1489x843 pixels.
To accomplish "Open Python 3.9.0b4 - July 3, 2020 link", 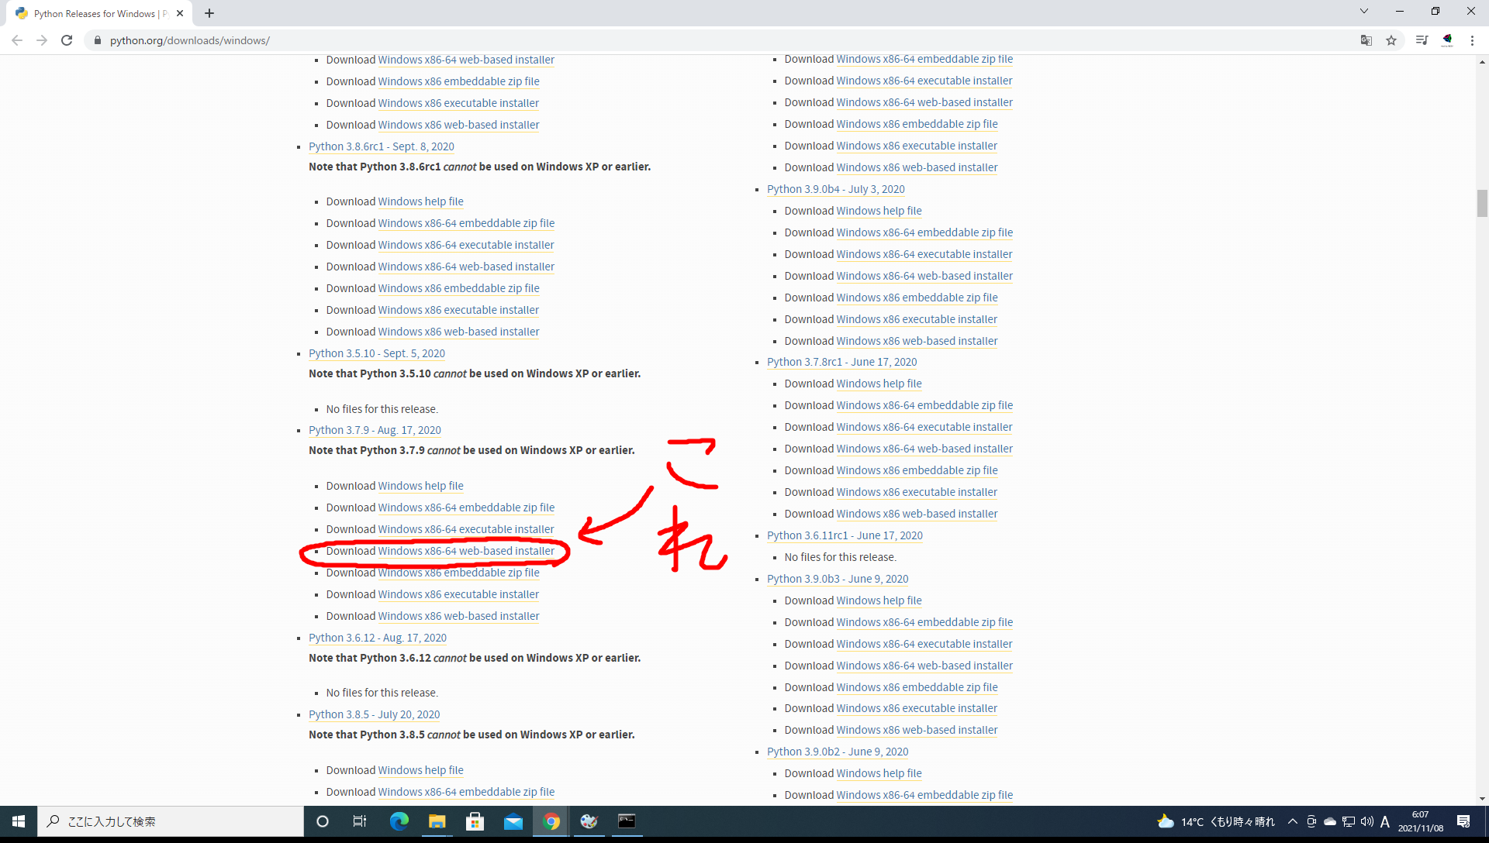I will coord(835,189).
